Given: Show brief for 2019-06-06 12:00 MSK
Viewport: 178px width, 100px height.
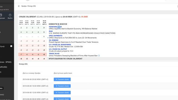Looking at the screenshot, I should tap(62, 92).
